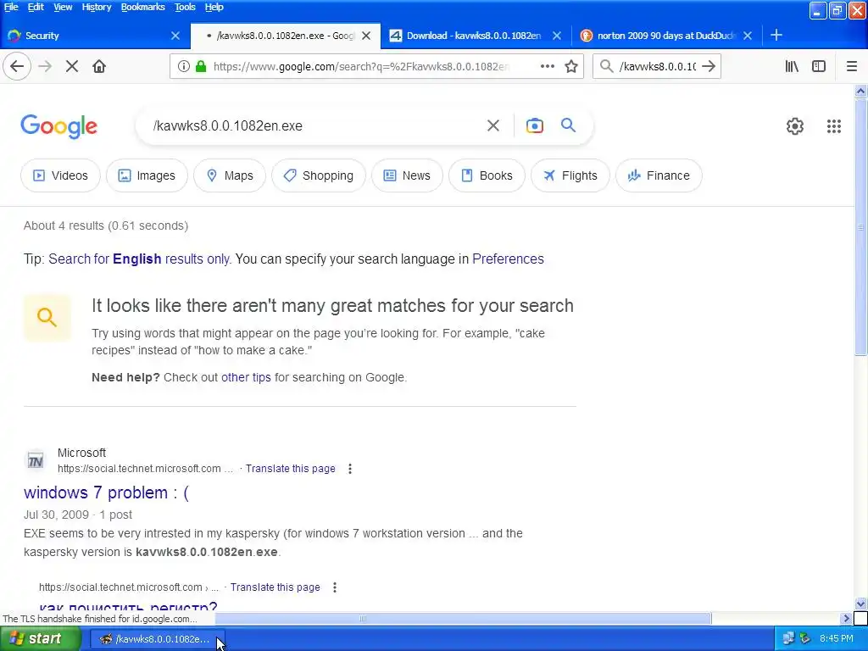Open the Preferences link
This screenshot has width=868, height=651.
coord(508,259)
